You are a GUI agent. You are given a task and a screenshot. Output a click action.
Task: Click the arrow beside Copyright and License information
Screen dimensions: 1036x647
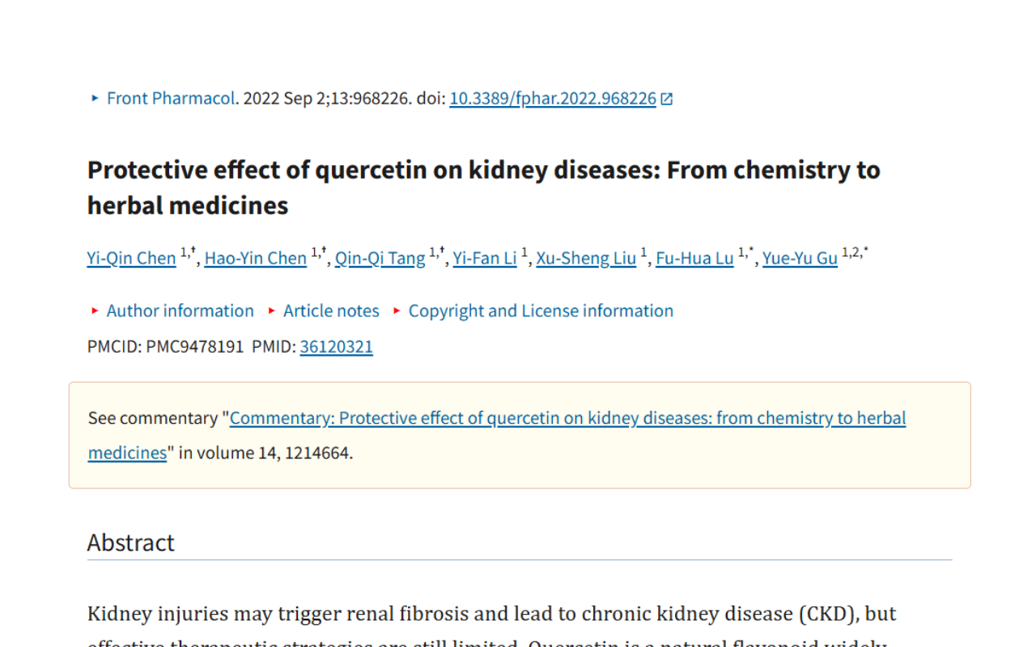396,311
